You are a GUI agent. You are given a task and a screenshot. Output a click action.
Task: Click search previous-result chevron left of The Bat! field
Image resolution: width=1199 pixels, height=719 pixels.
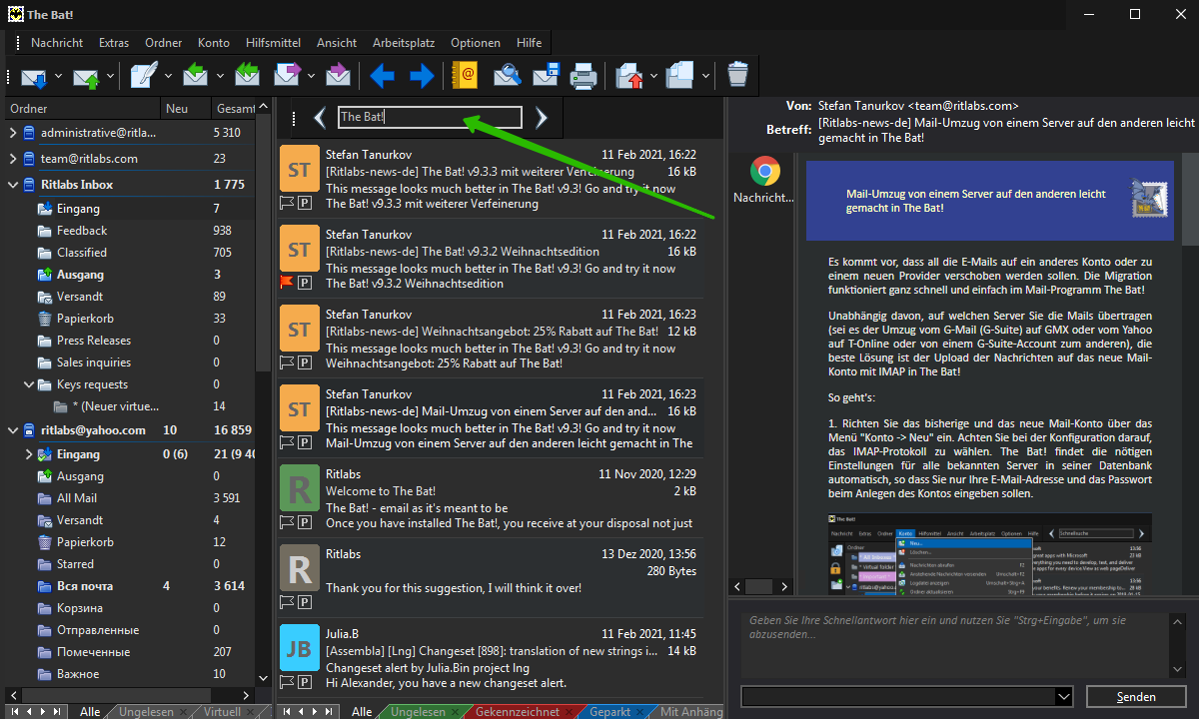pos(320,119)
